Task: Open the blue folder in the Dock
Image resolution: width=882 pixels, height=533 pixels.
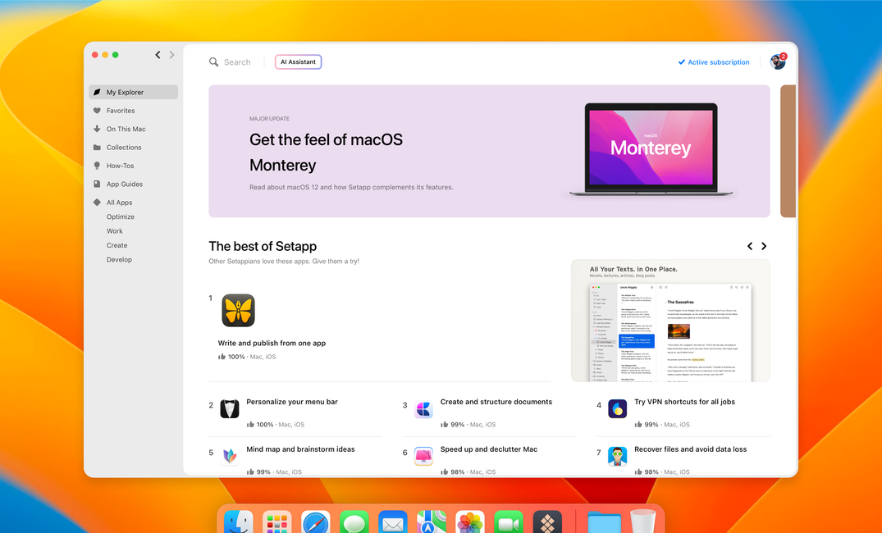Action: (604, 523)
